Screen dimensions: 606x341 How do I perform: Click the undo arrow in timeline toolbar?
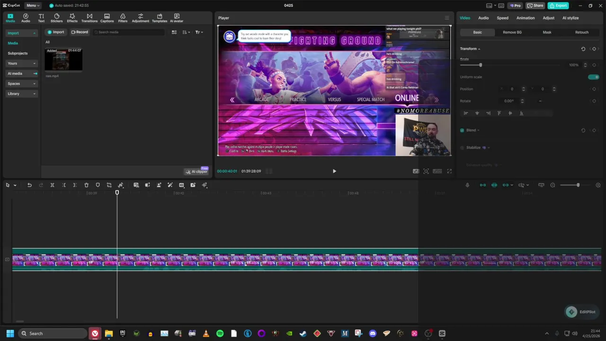click(x=29, y=185)
